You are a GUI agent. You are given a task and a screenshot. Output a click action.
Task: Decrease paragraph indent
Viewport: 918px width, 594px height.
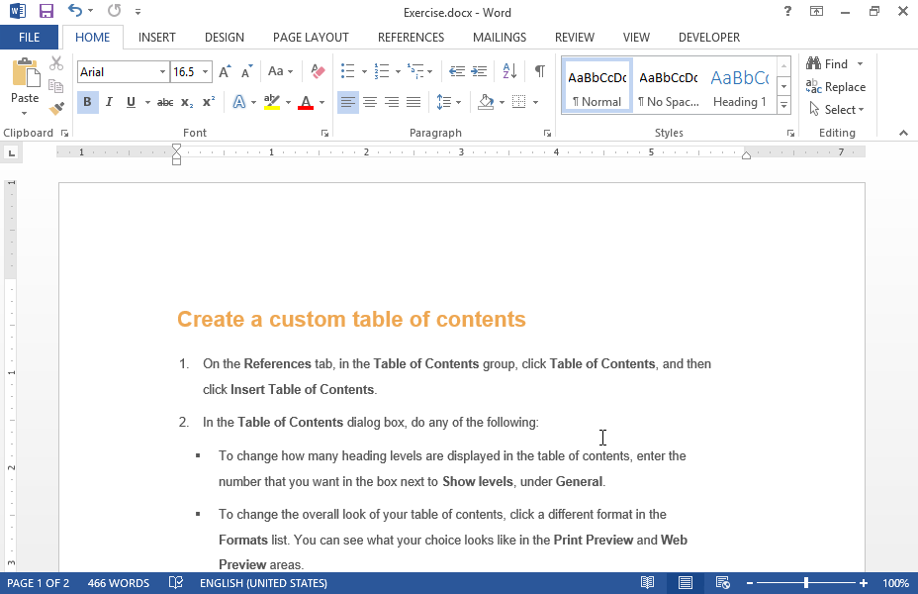coord(457,71)
